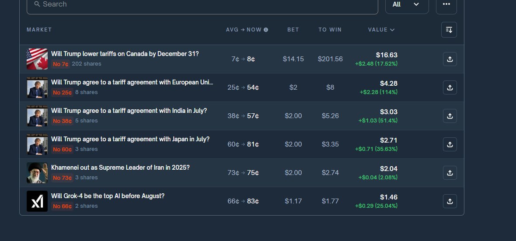
Task: Open the Canada tariffs market thumbnail
Action: coord(37,59)
